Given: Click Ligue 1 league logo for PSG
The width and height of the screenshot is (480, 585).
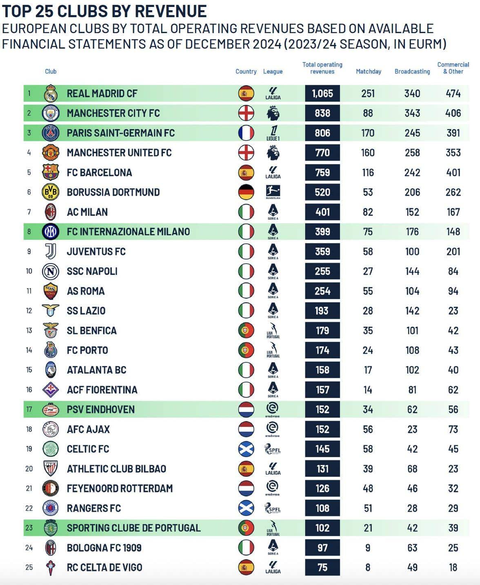Looking at the screenshot, I should 273,133.
